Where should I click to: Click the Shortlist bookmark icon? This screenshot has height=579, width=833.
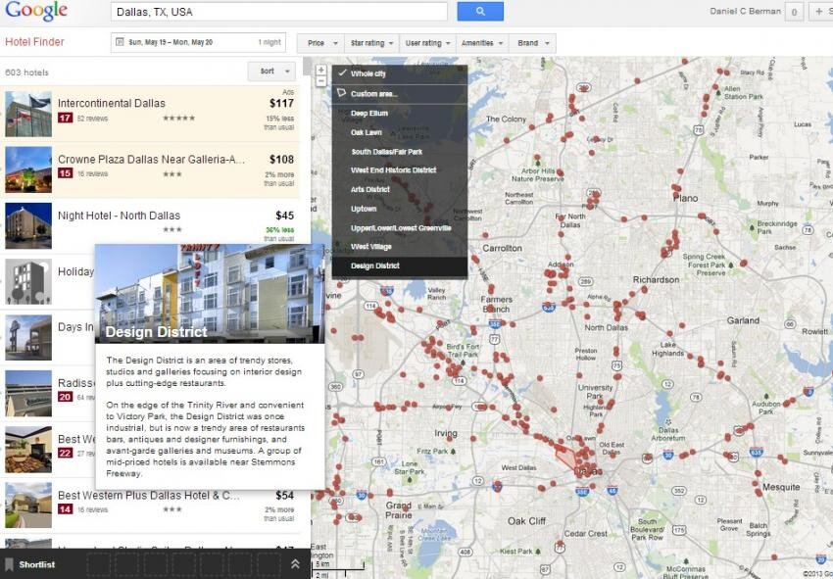[9, 564]
